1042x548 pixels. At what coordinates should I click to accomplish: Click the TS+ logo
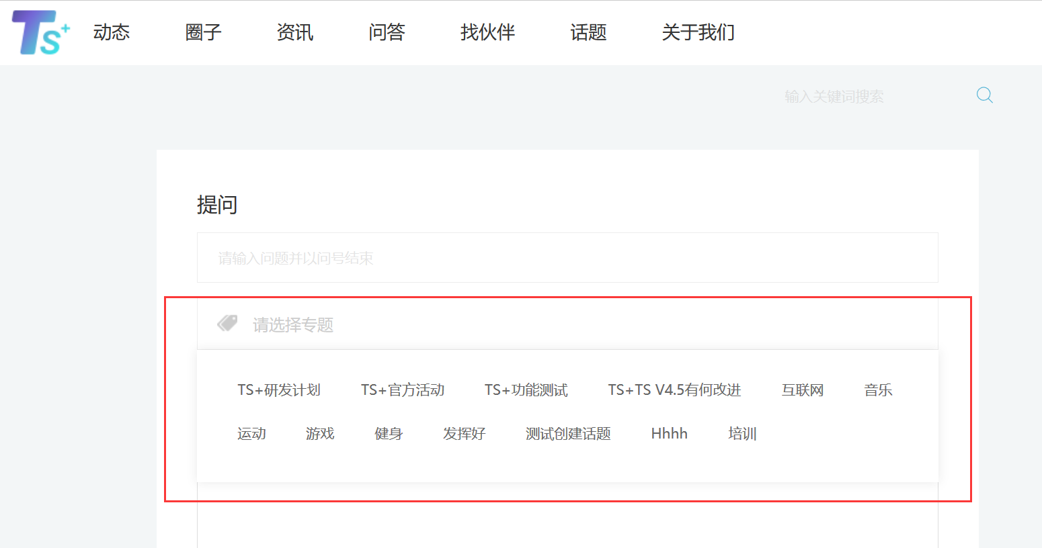[x=41, y=32]
